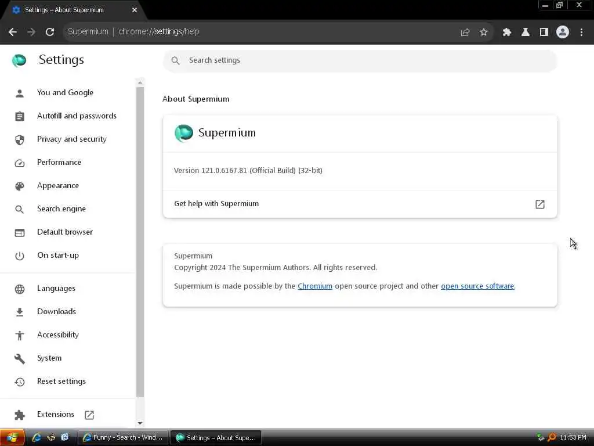Reload the settings page

pos(50,32)
